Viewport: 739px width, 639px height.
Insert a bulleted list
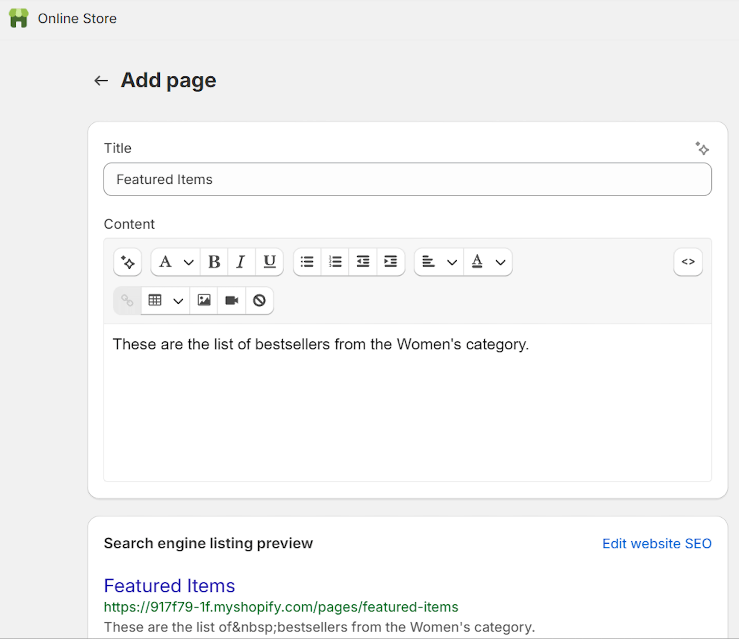point(307,262)
